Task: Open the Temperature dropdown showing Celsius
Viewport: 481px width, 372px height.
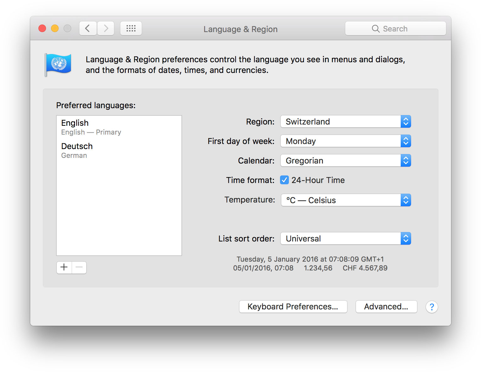Action: point(346,200)
